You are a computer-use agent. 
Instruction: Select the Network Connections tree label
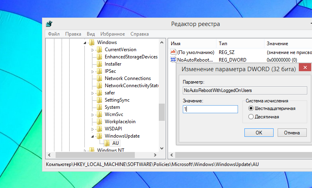click(128, 78)
